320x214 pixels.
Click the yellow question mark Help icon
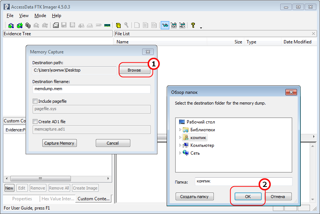click(x=193, y=25)
